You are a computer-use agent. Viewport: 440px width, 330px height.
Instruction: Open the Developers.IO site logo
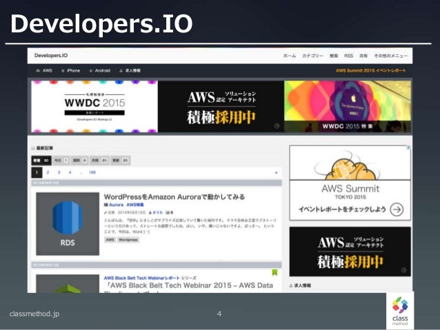[51, 56]
